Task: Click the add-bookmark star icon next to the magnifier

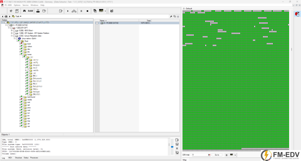Action: point(175,16)
